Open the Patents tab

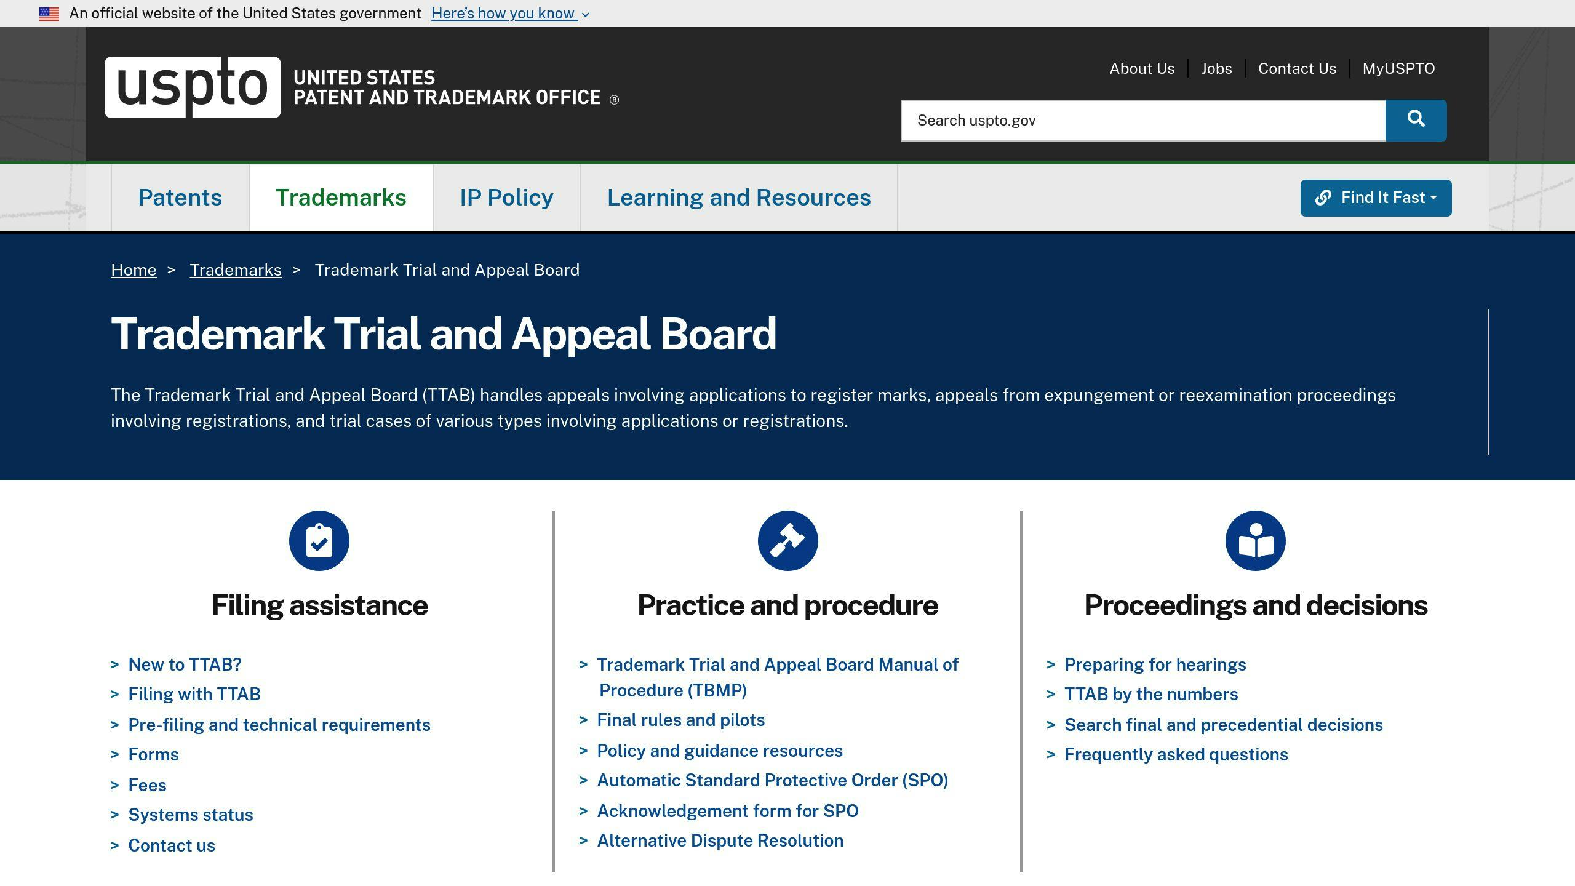coord(180,198)
